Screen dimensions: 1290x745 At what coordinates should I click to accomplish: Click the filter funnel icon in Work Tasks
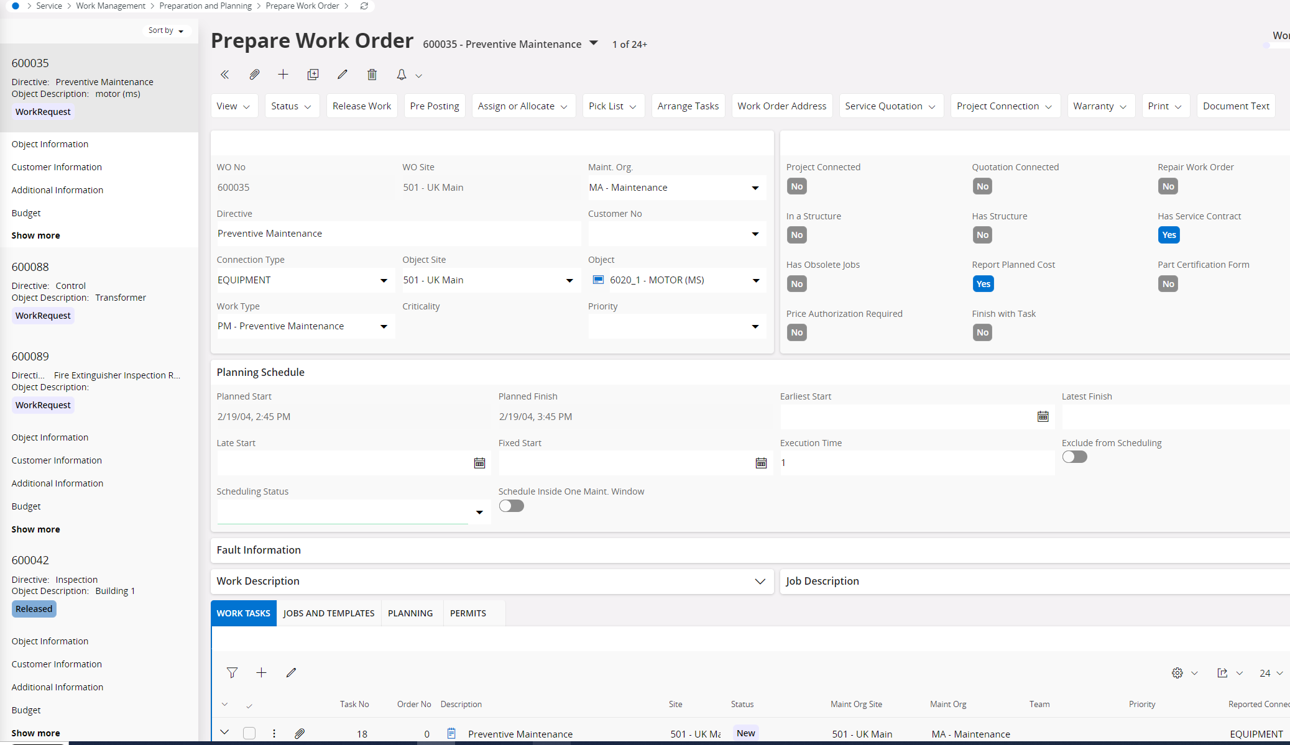pos(232,672)
